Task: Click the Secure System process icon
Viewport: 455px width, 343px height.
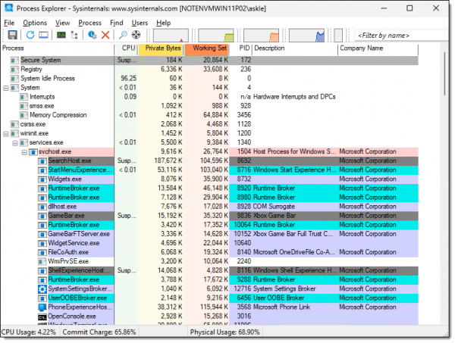Action: pyautogui.click(x=14, y=61)
